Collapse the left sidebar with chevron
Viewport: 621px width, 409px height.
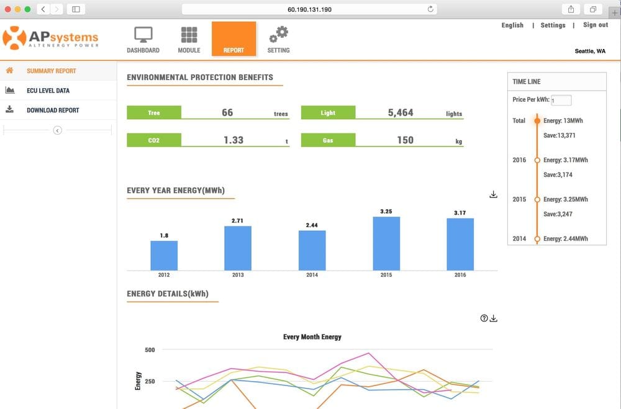[57, 130]
